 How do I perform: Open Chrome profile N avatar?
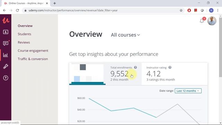coord(211,10)
